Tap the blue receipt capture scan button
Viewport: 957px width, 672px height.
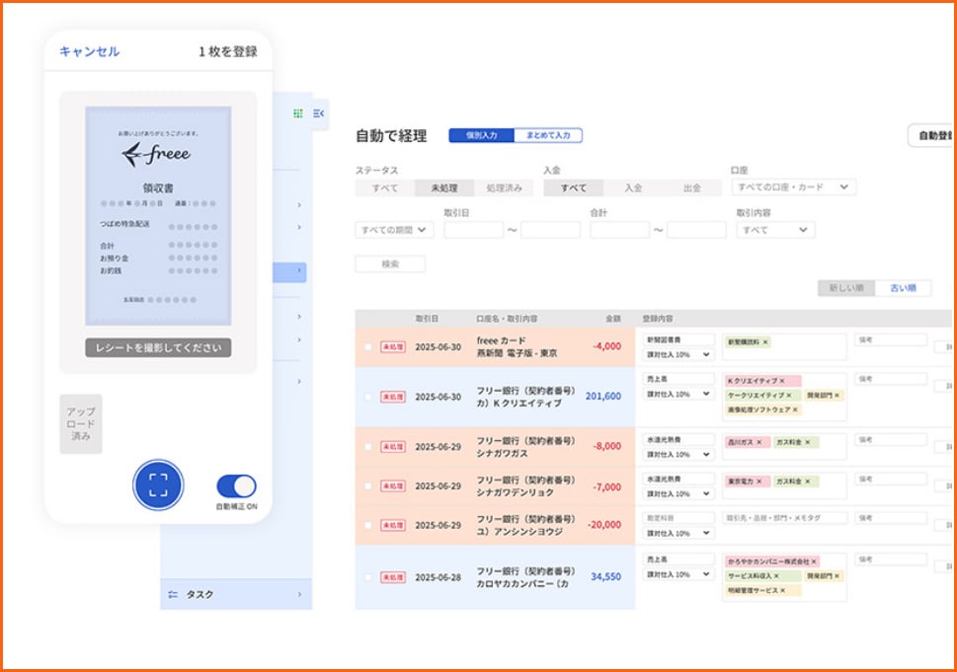coord(158,485)
